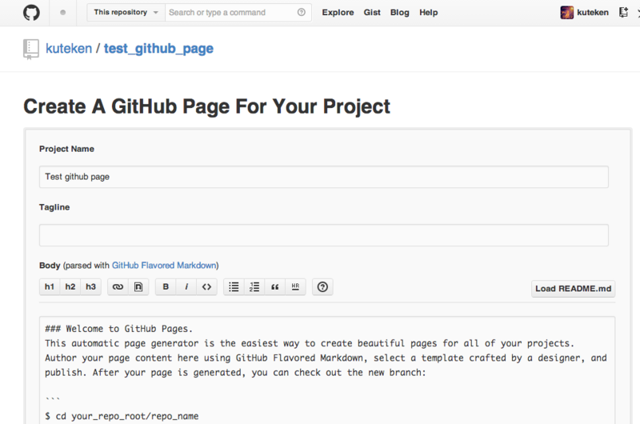Open kuteken owner link in repo title
Viewport: 640px width, 424px height.
tap(69, 49)
